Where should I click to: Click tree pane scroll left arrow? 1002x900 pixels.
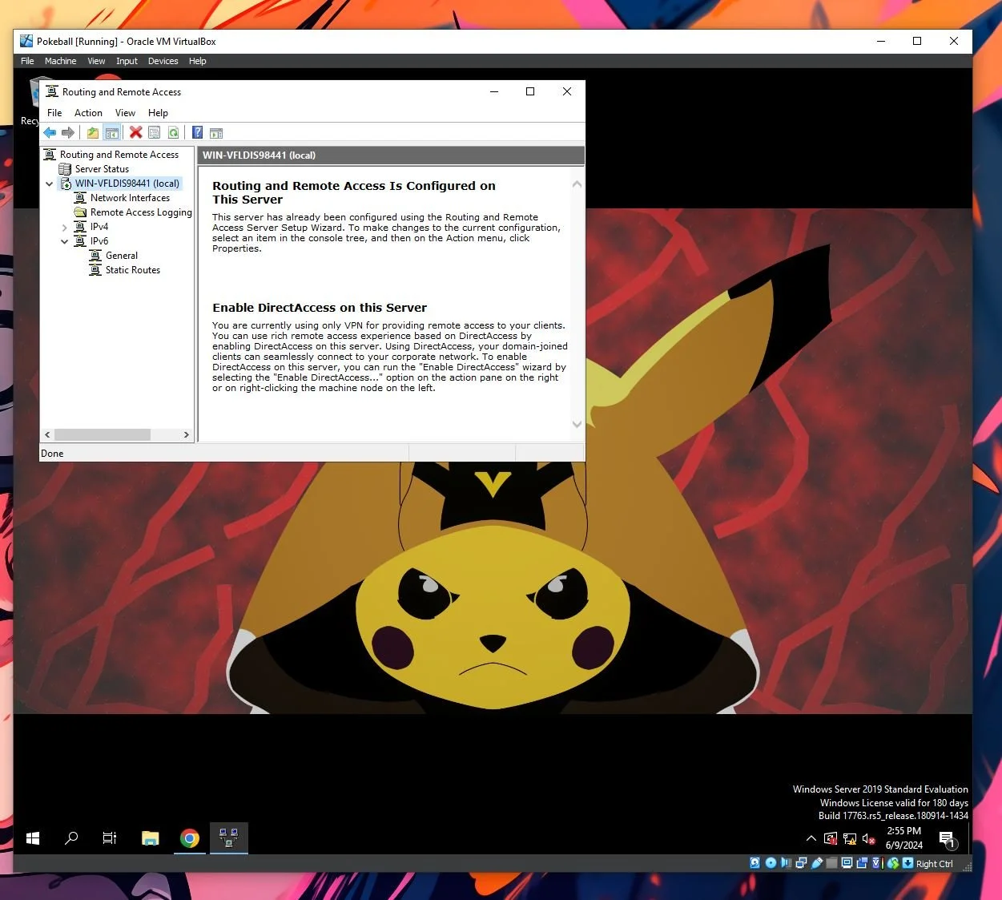[47, 434]
